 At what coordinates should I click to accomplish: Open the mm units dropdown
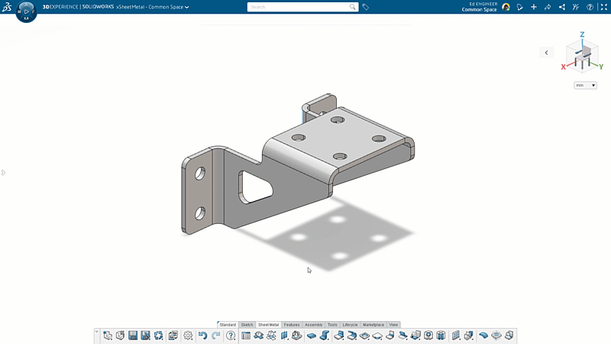[x=586, y=86]
